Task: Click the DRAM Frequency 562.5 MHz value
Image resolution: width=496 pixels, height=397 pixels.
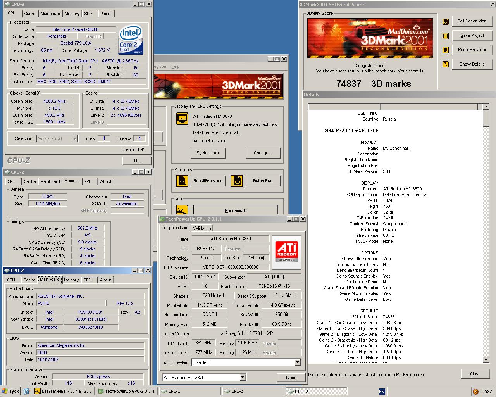Action: pyautogui.click(x=88, y=228)
